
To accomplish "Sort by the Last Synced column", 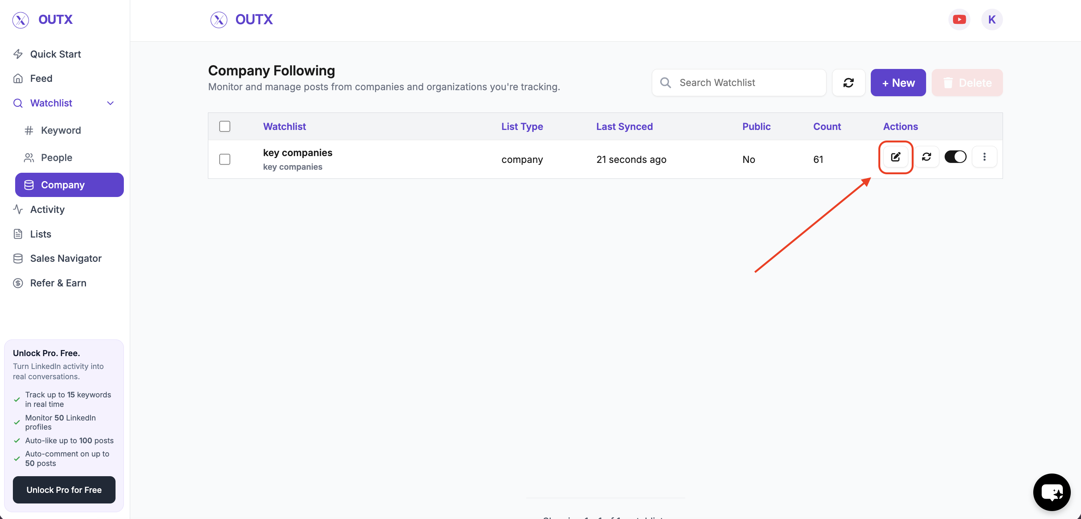I will (x=624, y=126).
